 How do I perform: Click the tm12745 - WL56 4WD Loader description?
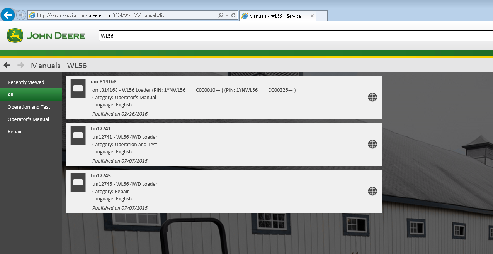tap(125, 184)
